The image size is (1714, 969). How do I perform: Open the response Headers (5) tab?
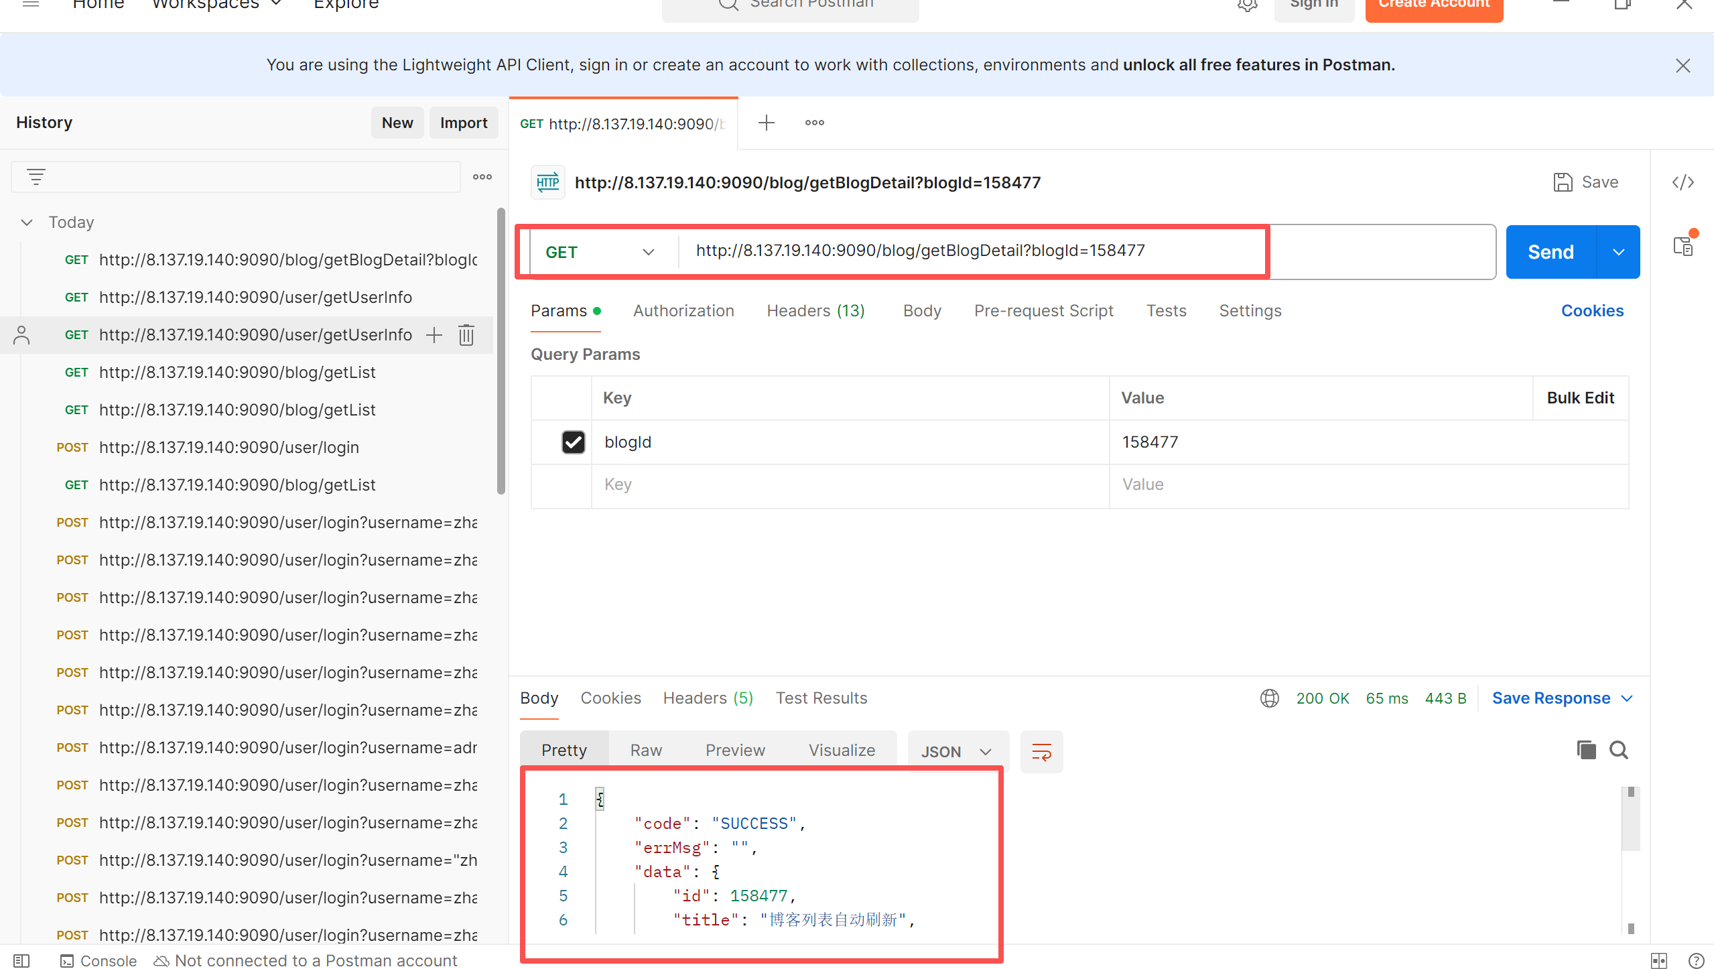click(x=708, y=698)
